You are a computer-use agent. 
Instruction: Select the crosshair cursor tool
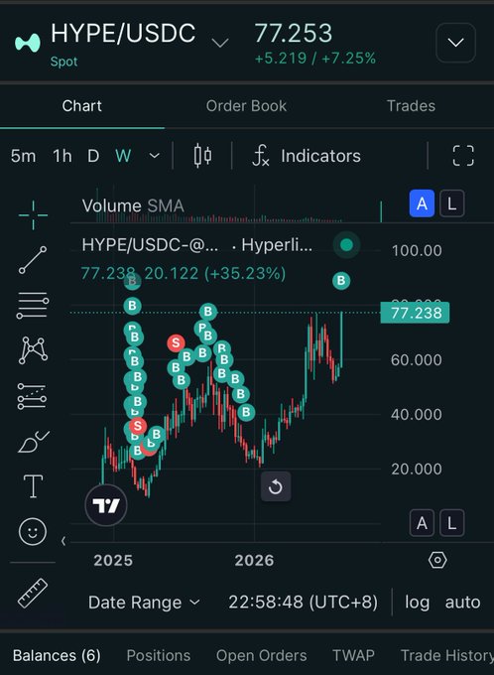(x=33, y=214)
